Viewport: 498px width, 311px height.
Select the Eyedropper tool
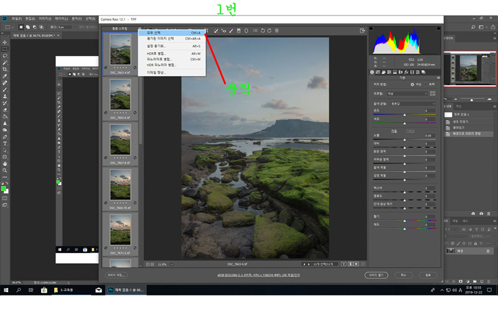pyautogui.click(x=5, y=76)
